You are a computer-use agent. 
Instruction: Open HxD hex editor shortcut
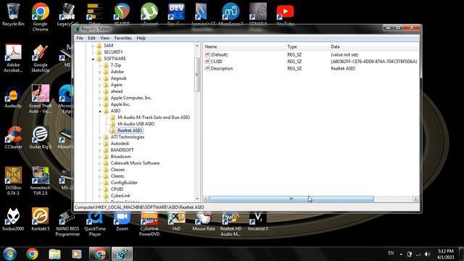click(x=176, y=221)
